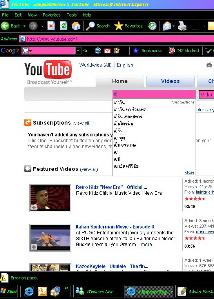Select suggestion เอ็นโดรฟิน
This screenshot has width=214, height=299.
pyautogui.click(x=123, y=123)
